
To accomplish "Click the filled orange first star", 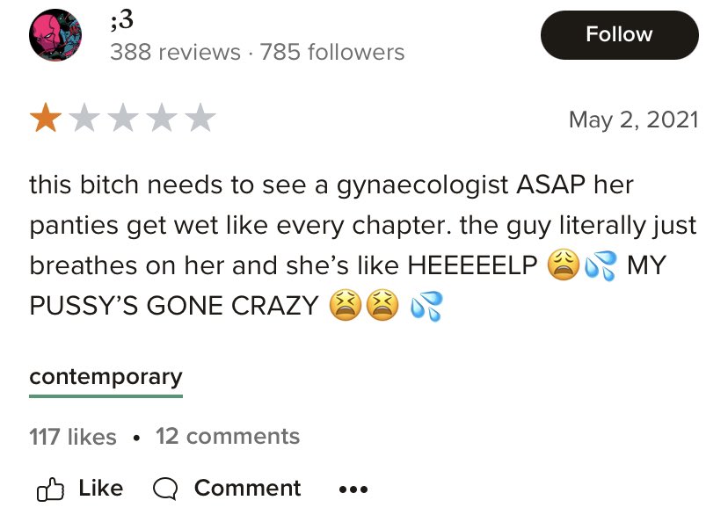I will click(x=46, y=118).
